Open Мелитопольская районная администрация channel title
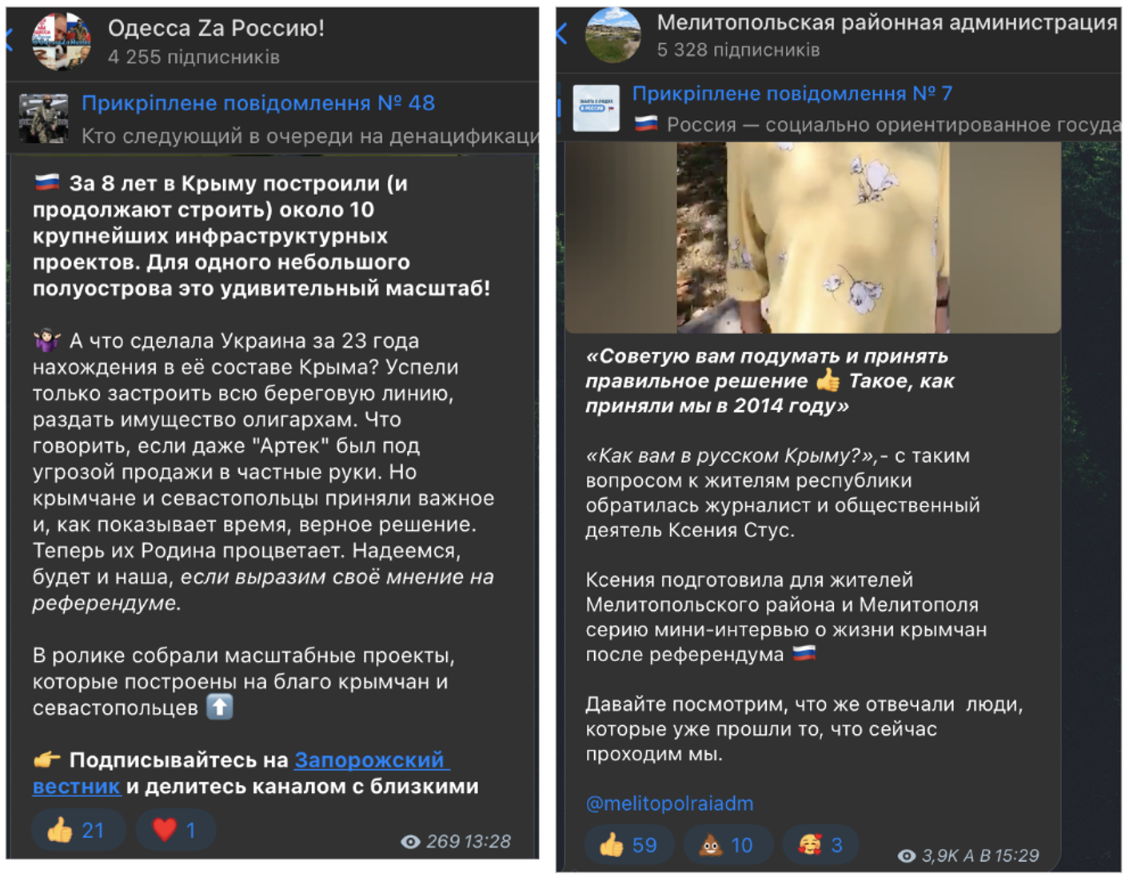Image resolution: width=1129 pixels, height=881 pixels. click(887, 22)
